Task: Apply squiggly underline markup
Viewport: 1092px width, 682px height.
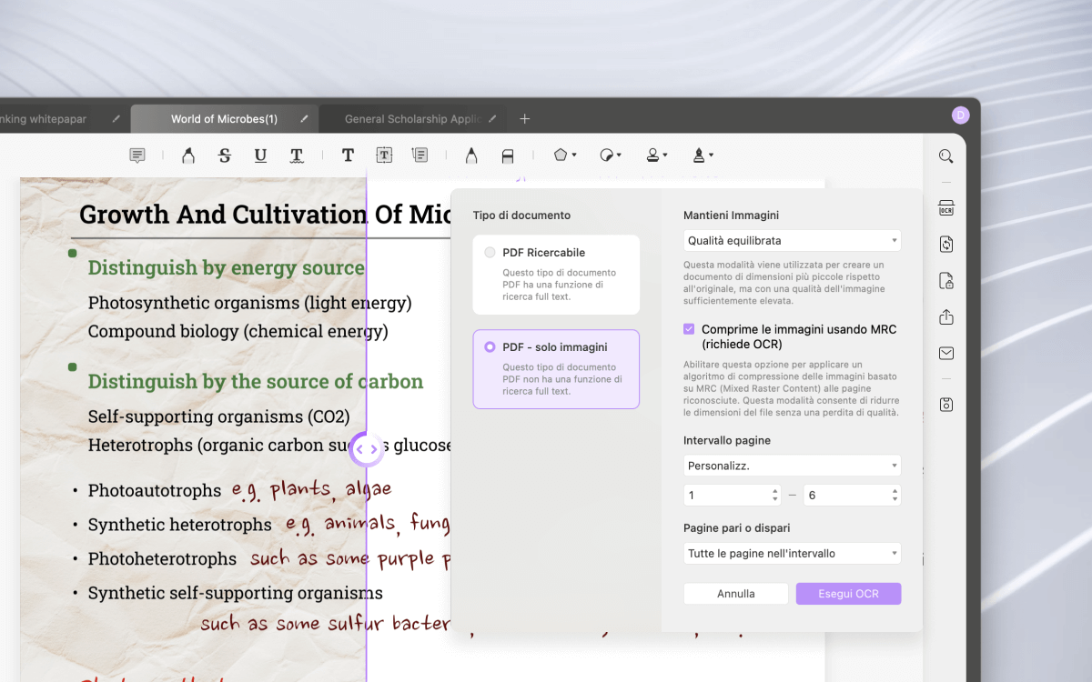Action: click(x=297, y=155)
